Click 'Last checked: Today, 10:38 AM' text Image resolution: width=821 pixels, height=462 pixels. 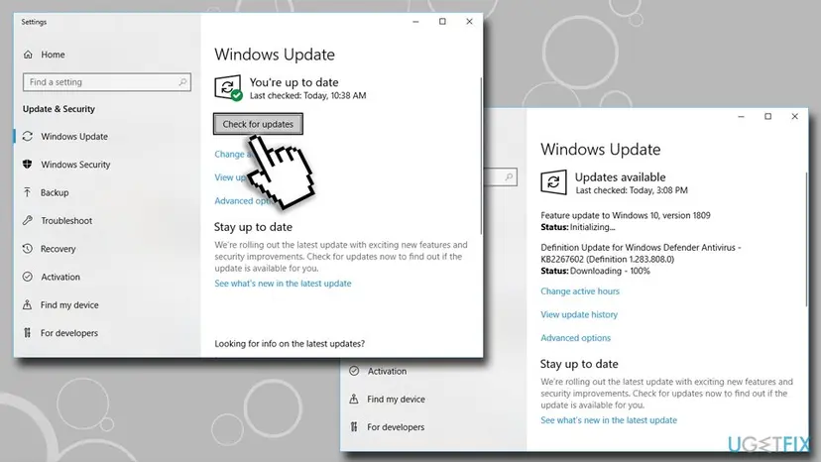coord(307,95)
